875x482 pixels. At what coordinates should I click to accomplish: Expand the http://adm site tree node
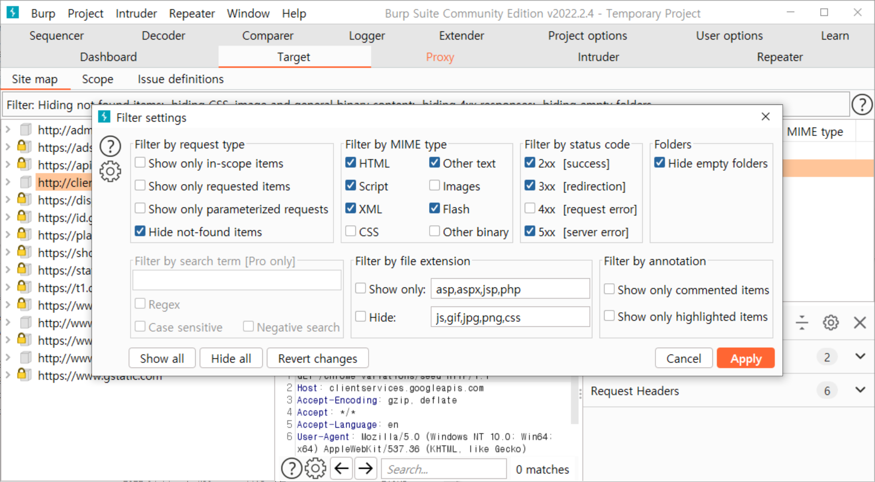click(8, 130)
